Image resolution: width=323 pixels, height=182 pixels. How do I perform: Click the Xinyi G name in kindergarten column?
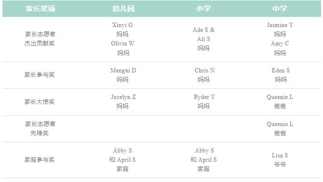click(122, 25)
